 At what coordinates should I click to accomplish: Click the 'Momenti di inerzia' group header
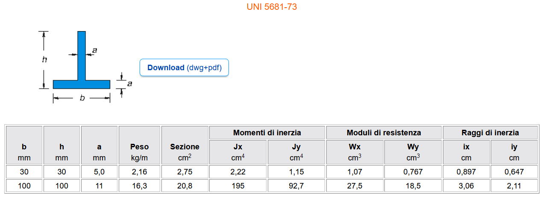[x=267, y=133]
